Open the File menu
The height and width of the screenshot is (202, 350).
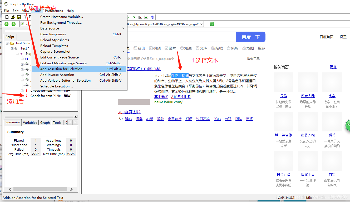[7, 11]
